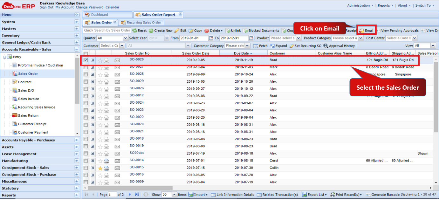This screenshot has height=200, width=439.
Task: Uncheck the SO-0028 row checkbox
Action: point(86,60)
